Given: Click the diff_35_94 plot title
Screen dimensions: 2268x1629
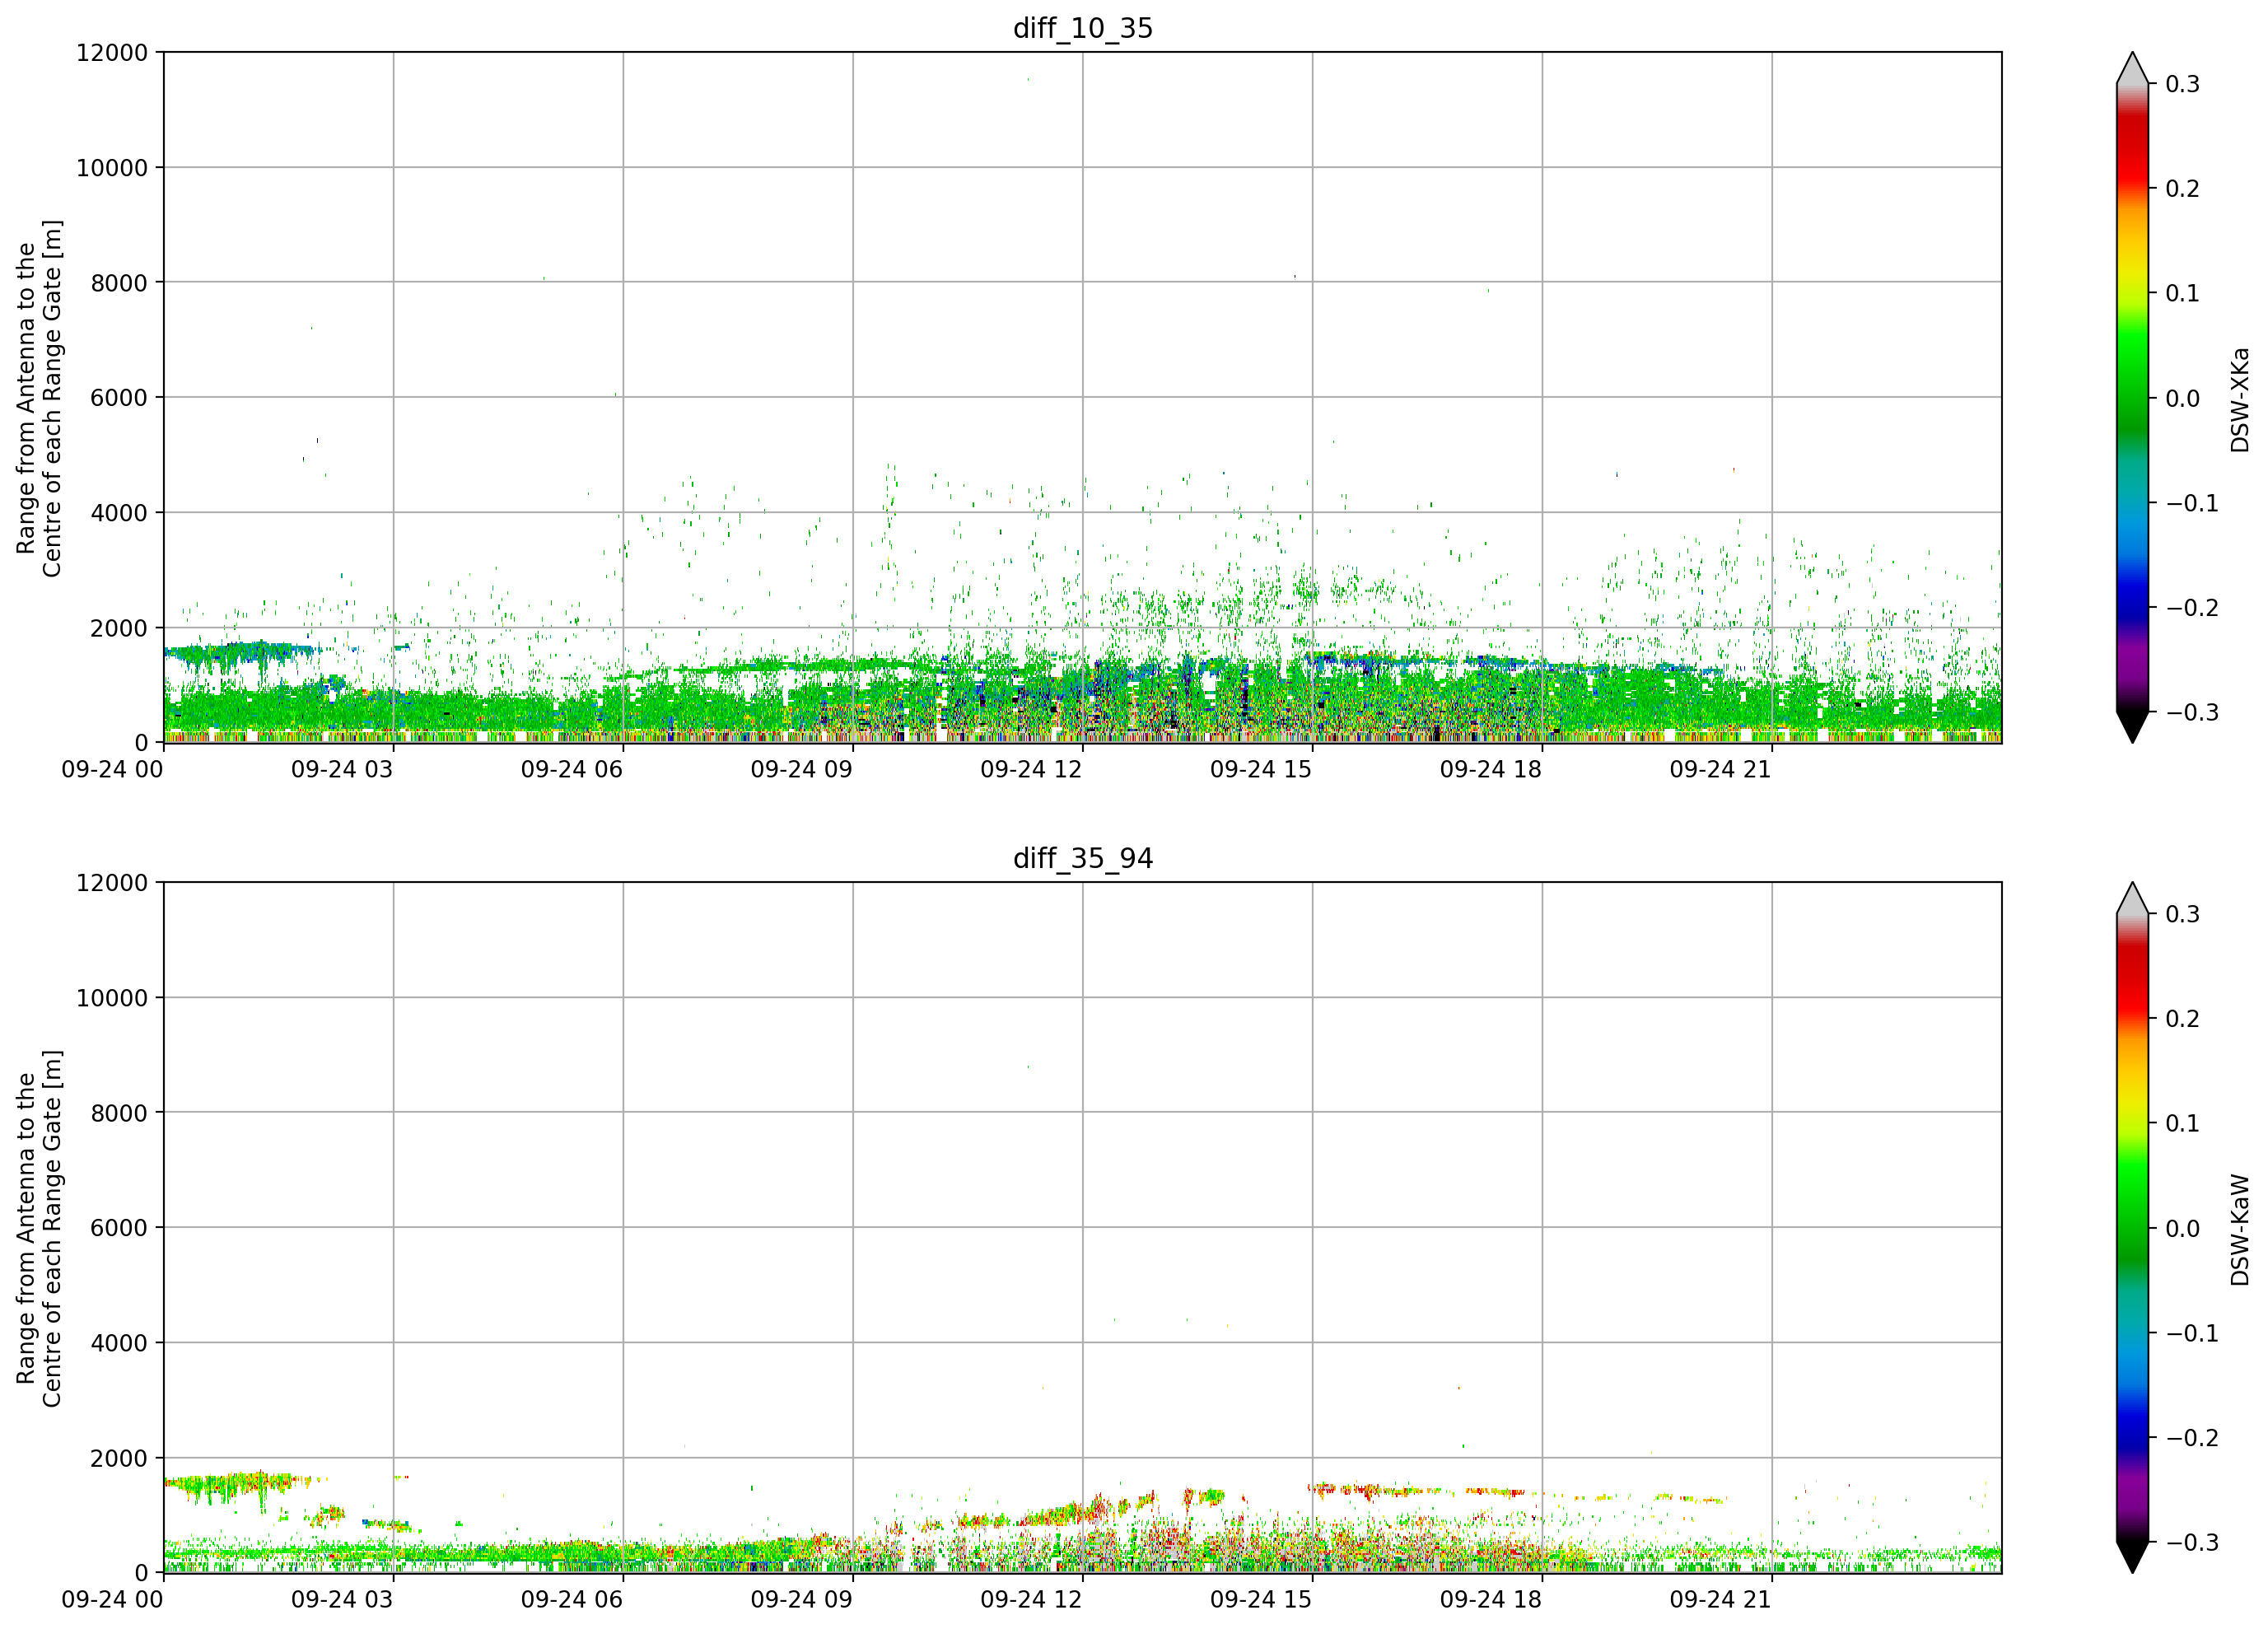Looking at the screenshot, I should tap(1083, 858).
